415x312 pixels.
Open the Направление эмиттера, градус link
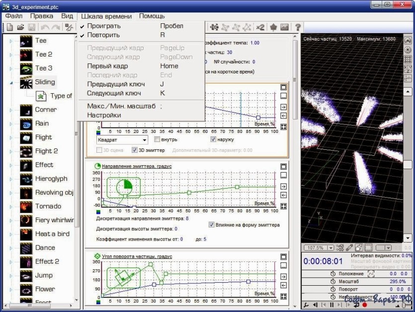tap(137, 166)
